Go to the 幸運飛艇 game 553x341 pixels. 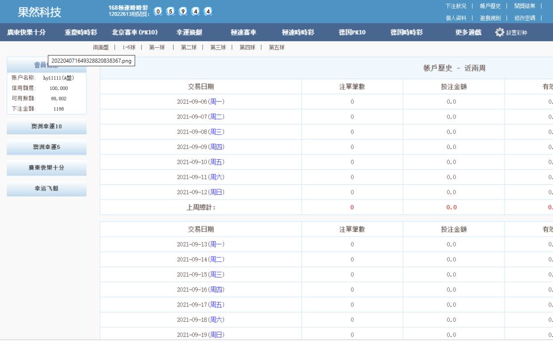coord(189,32)
